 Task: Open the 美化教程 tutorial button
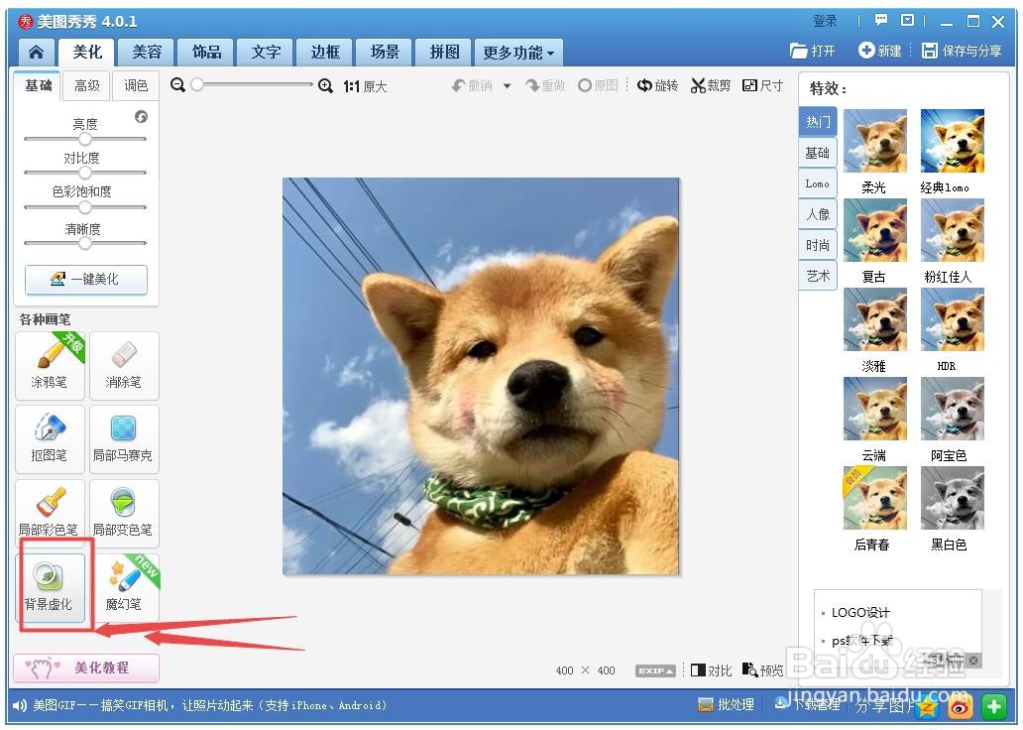click(86, 668)
